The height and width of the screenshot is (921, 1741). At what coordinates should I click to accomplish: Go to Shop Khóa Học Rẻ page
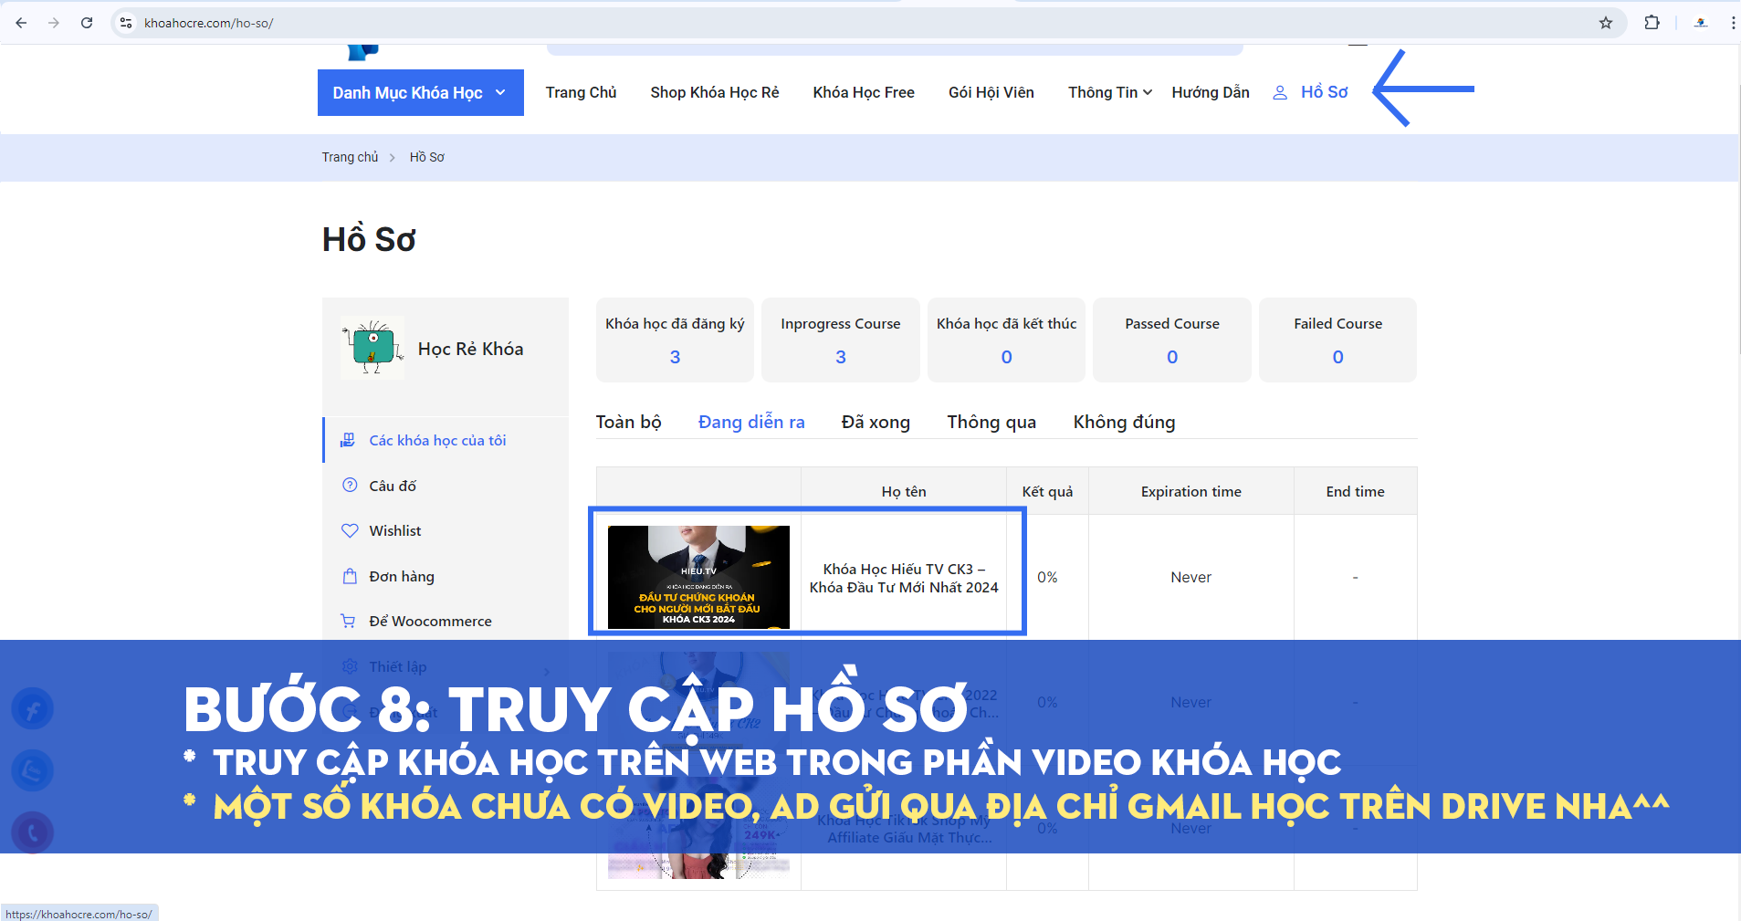(714, 92)
